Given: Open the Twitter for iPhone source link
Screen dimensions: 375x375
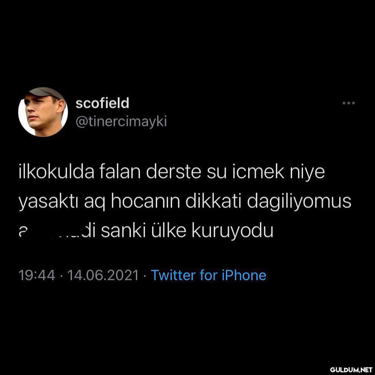Looking at the screenshot, I should [208, 275].
